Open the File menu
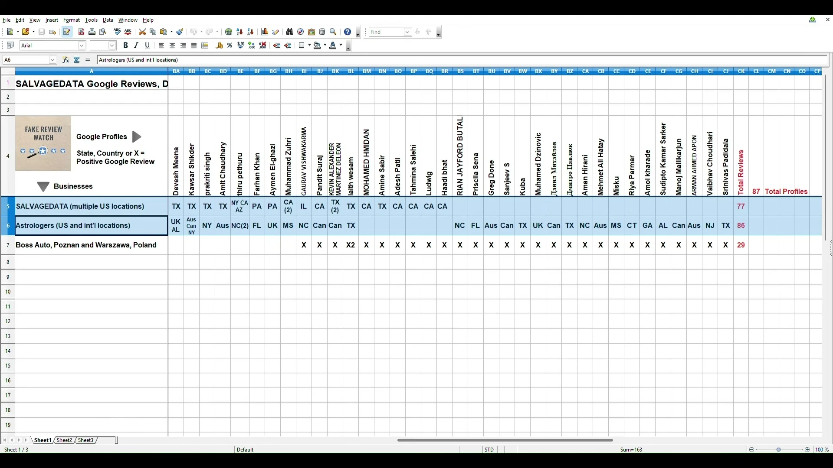833x468 pixels. click(7, 20)
